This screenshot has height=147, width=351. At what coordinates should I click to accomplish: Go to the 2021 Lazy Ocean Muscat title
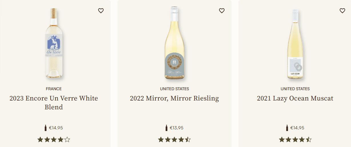[295, 98]
